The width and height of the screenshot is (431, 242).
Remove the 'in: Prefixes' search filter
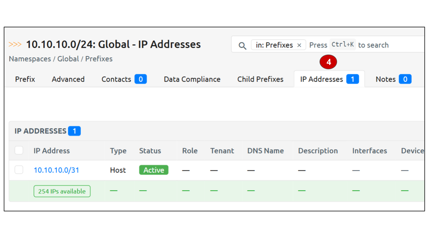(x=299, y=45)
